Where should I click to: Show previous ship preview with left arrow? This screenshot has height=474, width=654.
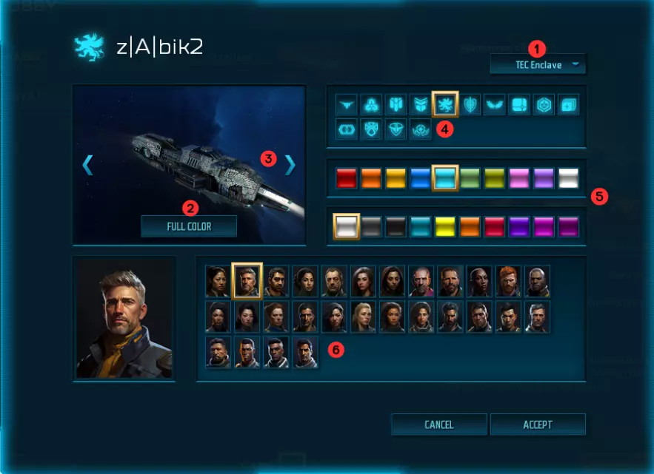pyautogui.click(x=87, y=165)
